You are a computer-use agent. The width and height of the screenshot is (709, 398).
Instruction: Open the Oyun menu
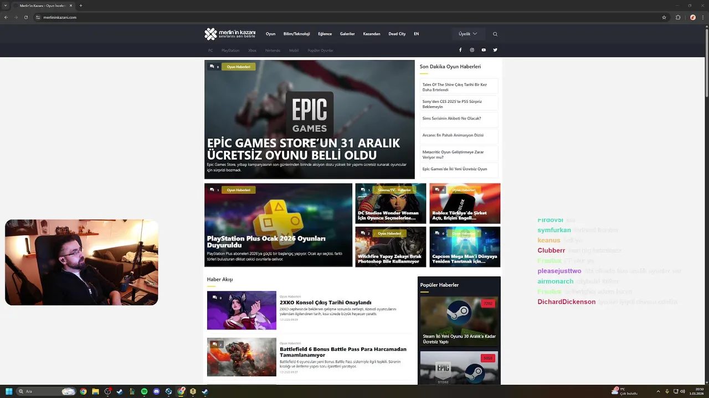270,34
